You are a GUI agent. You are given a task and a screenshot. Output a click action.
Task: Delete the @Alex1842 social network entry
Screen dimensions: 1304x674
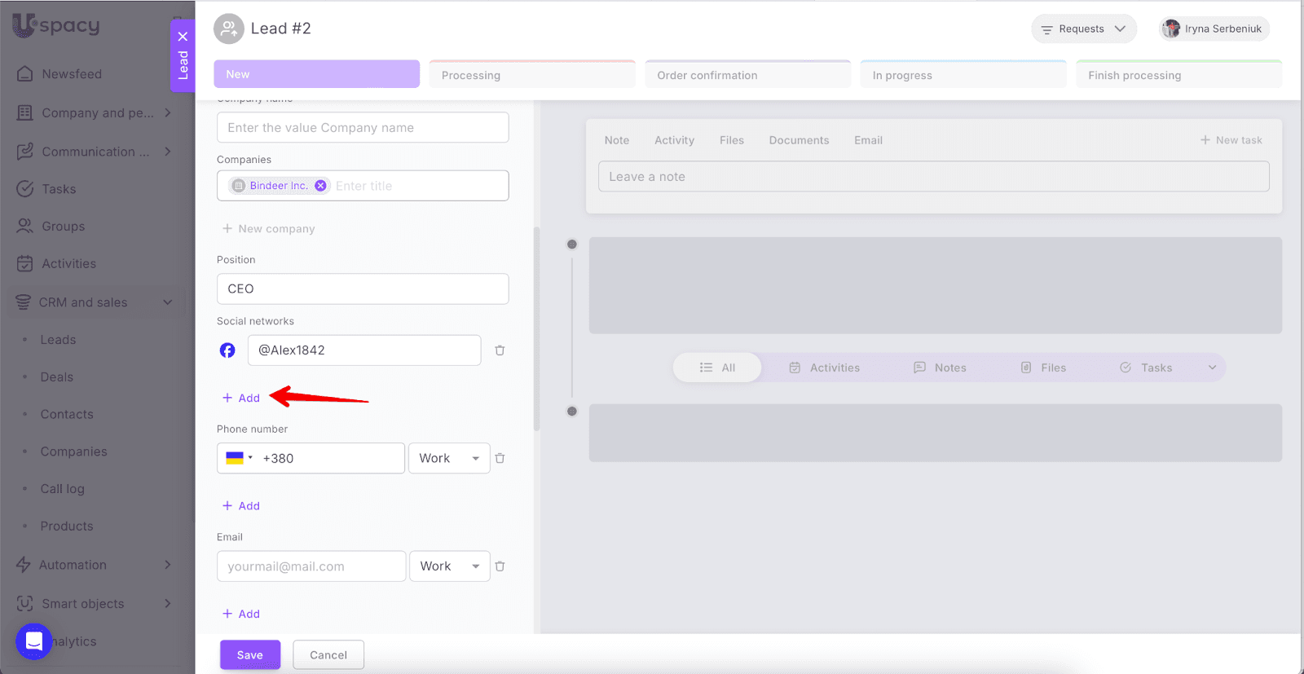(500, 350)
